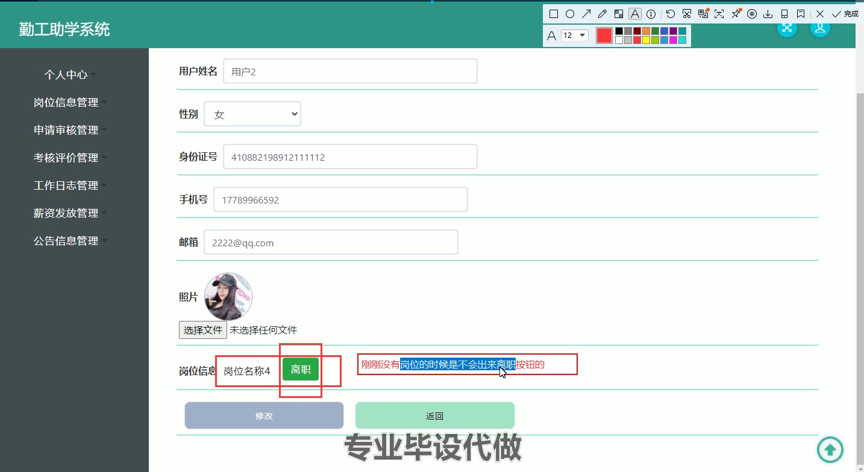Choose the magenta color swatch

pyautogui.click(x=673, y=40)
